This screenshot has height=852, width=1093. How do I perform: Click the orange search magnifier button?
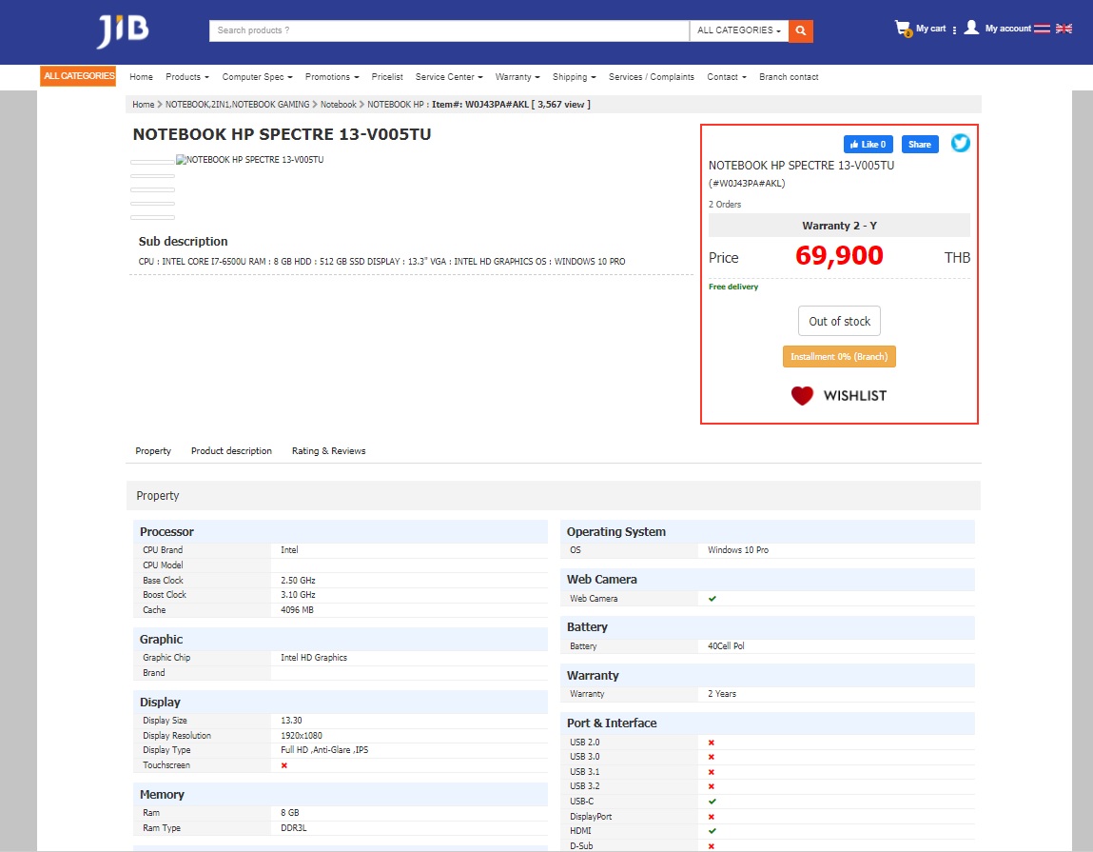pos(800,30)
